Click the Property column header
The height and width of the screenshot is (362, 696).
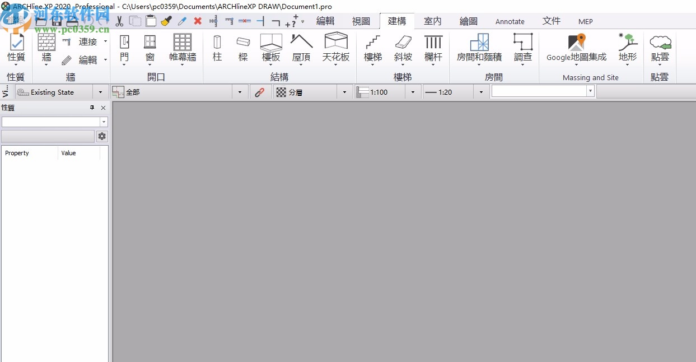(x=30, y=153)
